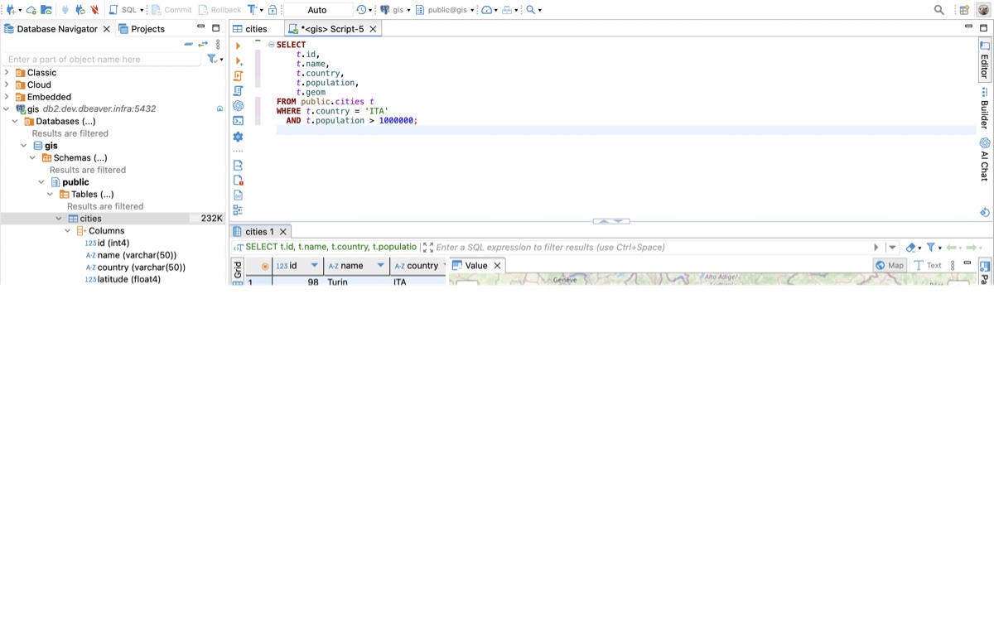
Task: Click the folder icon in top toolbar
Action: coord(46,10)
